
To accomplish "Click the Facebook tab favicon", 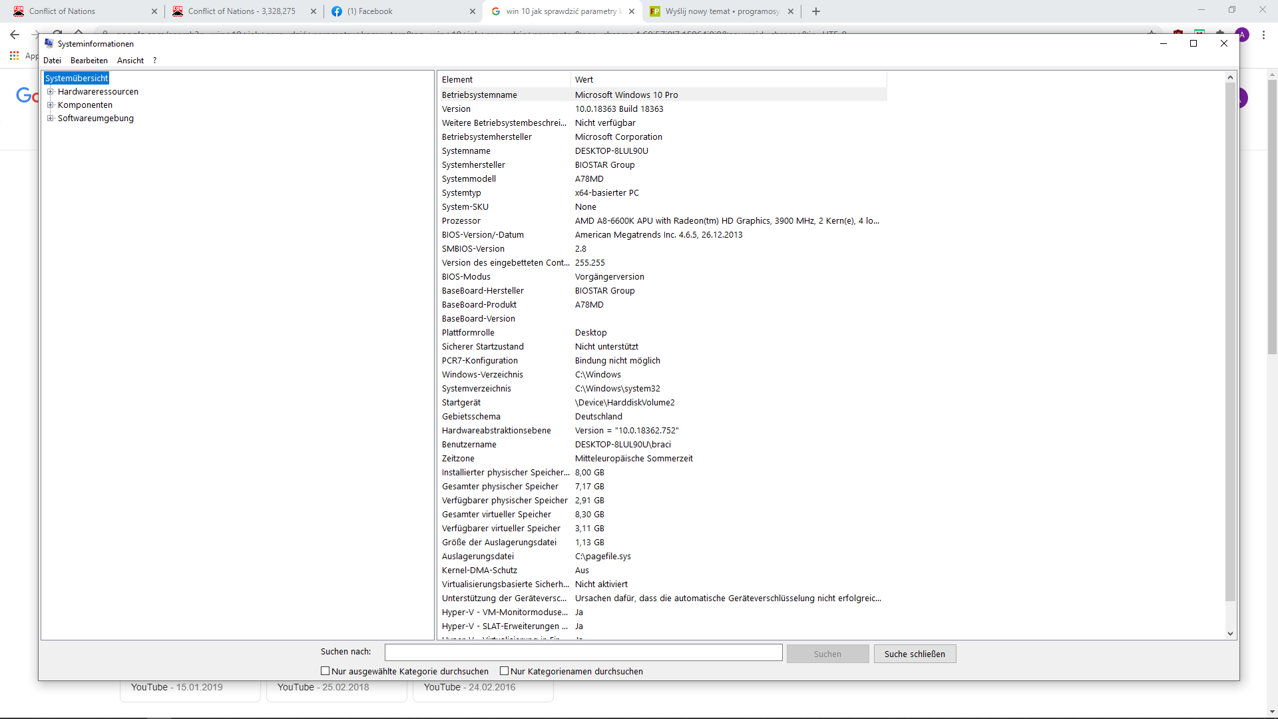I will pos(337,11).
